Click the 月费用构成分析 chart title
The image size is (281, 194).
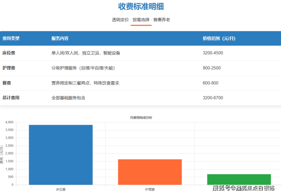141,118
